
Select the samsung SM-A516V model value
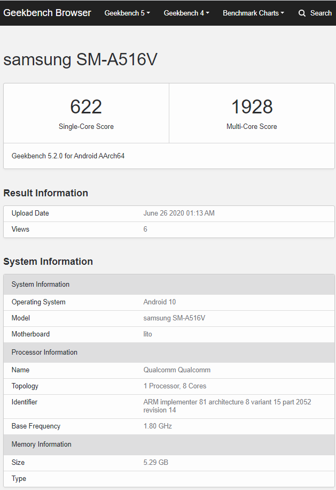[174, 318]
